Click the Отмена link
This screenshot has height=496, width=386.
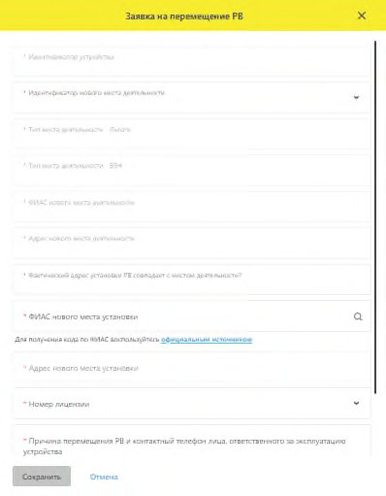tap(104, 477)
